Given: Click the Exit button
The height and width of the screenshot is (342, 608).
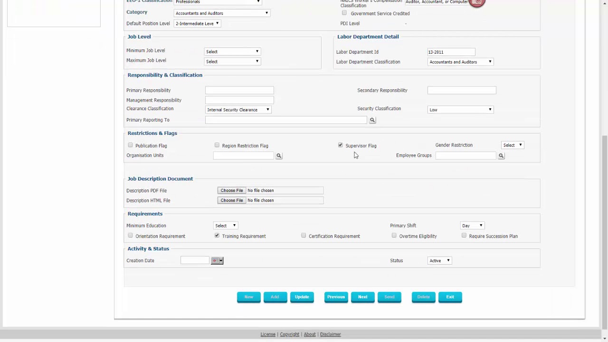Looking at the screenshot, I should tap(450, 297).
